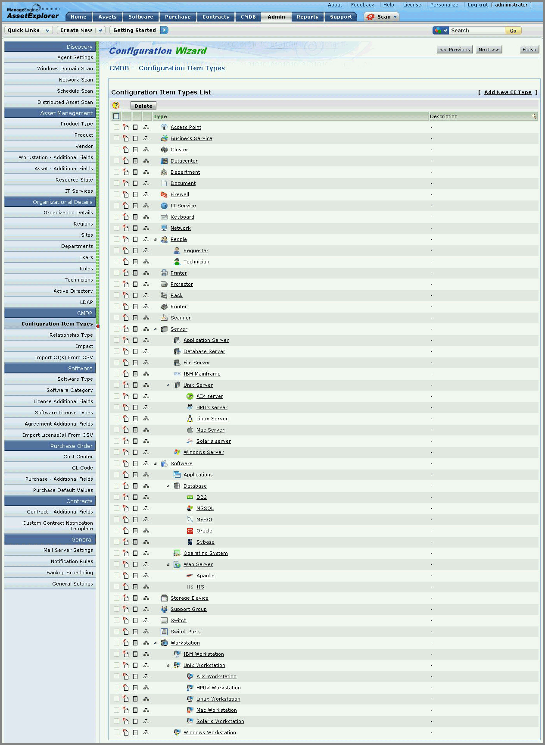Click the Windows Server flag icon

177,452
